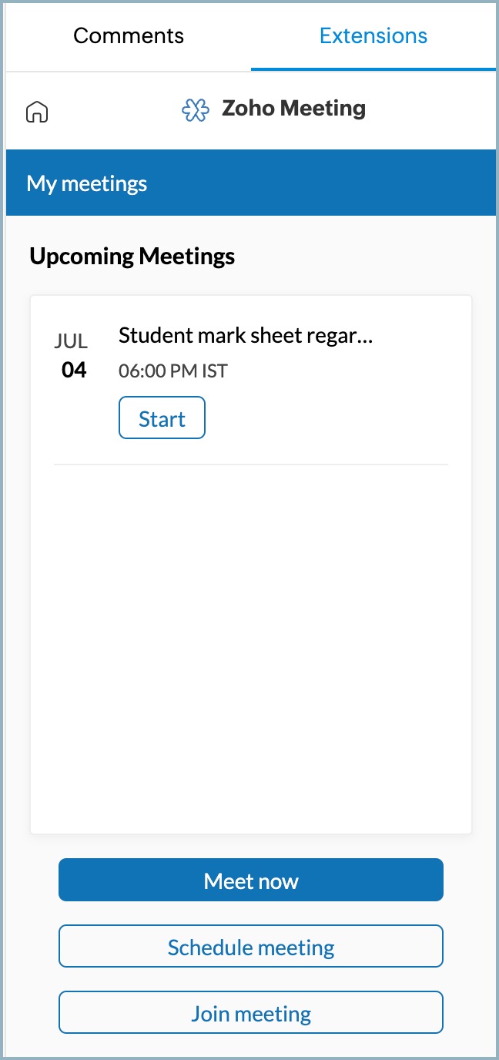Click the Upcoming Meetings heading
Screen dimensions: 499x1060
[132, 257]
